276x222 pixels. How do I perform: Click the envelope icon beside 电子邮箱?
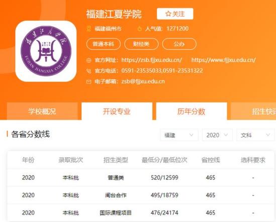click(89, 81)
